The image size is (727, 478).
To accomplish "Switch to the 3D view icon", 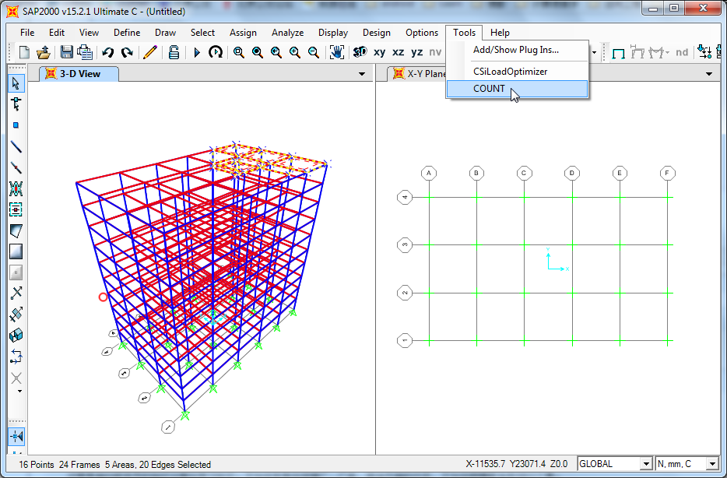I will 360,52.
